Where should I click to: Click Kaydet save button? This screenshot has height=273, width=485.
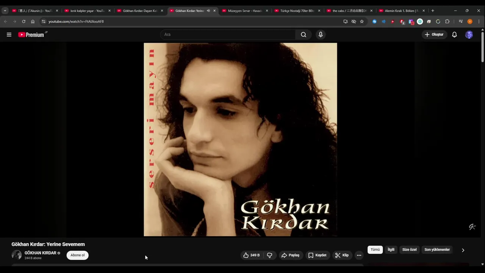point(318,255)
